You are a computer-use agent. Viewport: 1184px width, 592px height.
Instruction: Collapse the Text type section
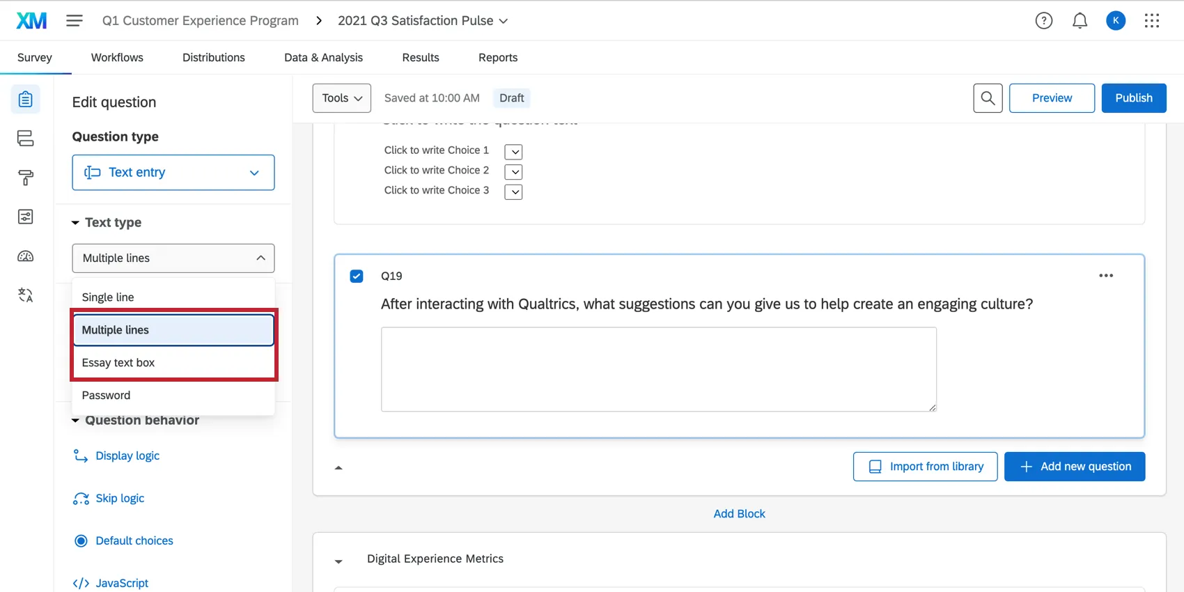point(75,223)
